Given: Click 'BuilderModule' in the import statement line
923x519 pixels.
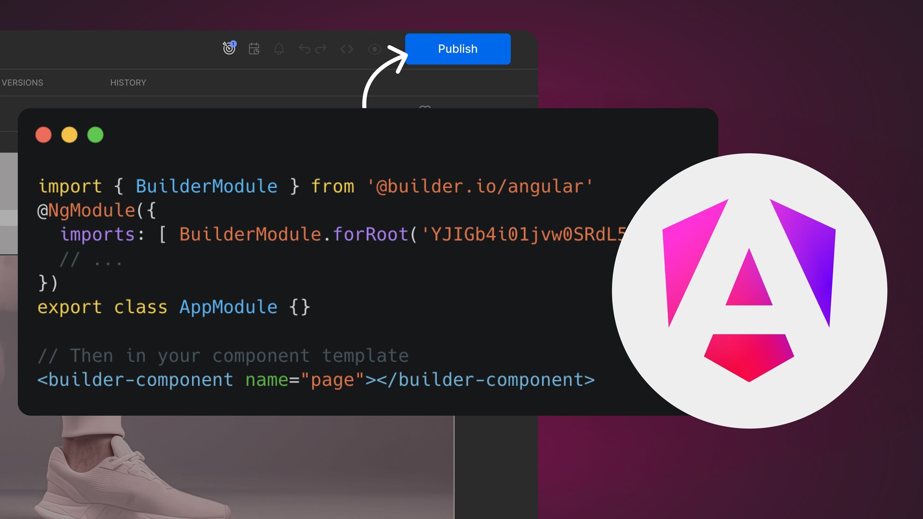Looking at the screenshot, I should [x=206, y=186].
